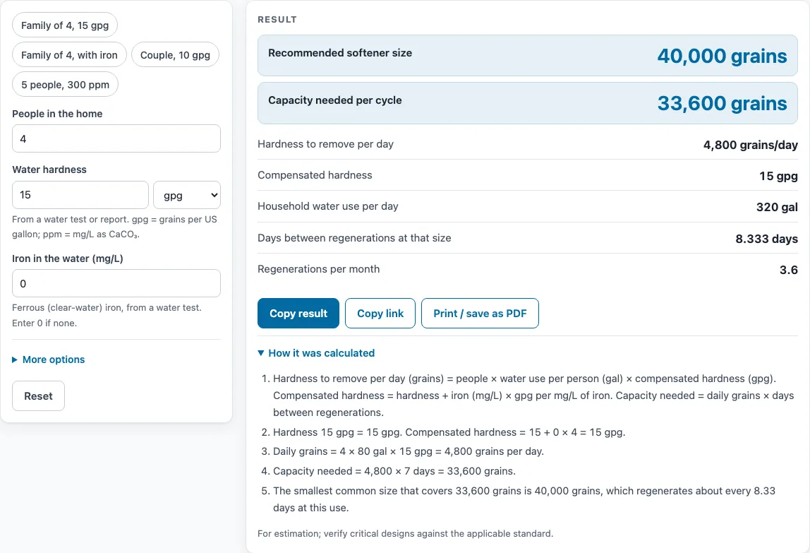This screenshot has height=553, width=810.
Task: Click the 'Capacity needed per cycle' label
Action: [x=334, y=100]
